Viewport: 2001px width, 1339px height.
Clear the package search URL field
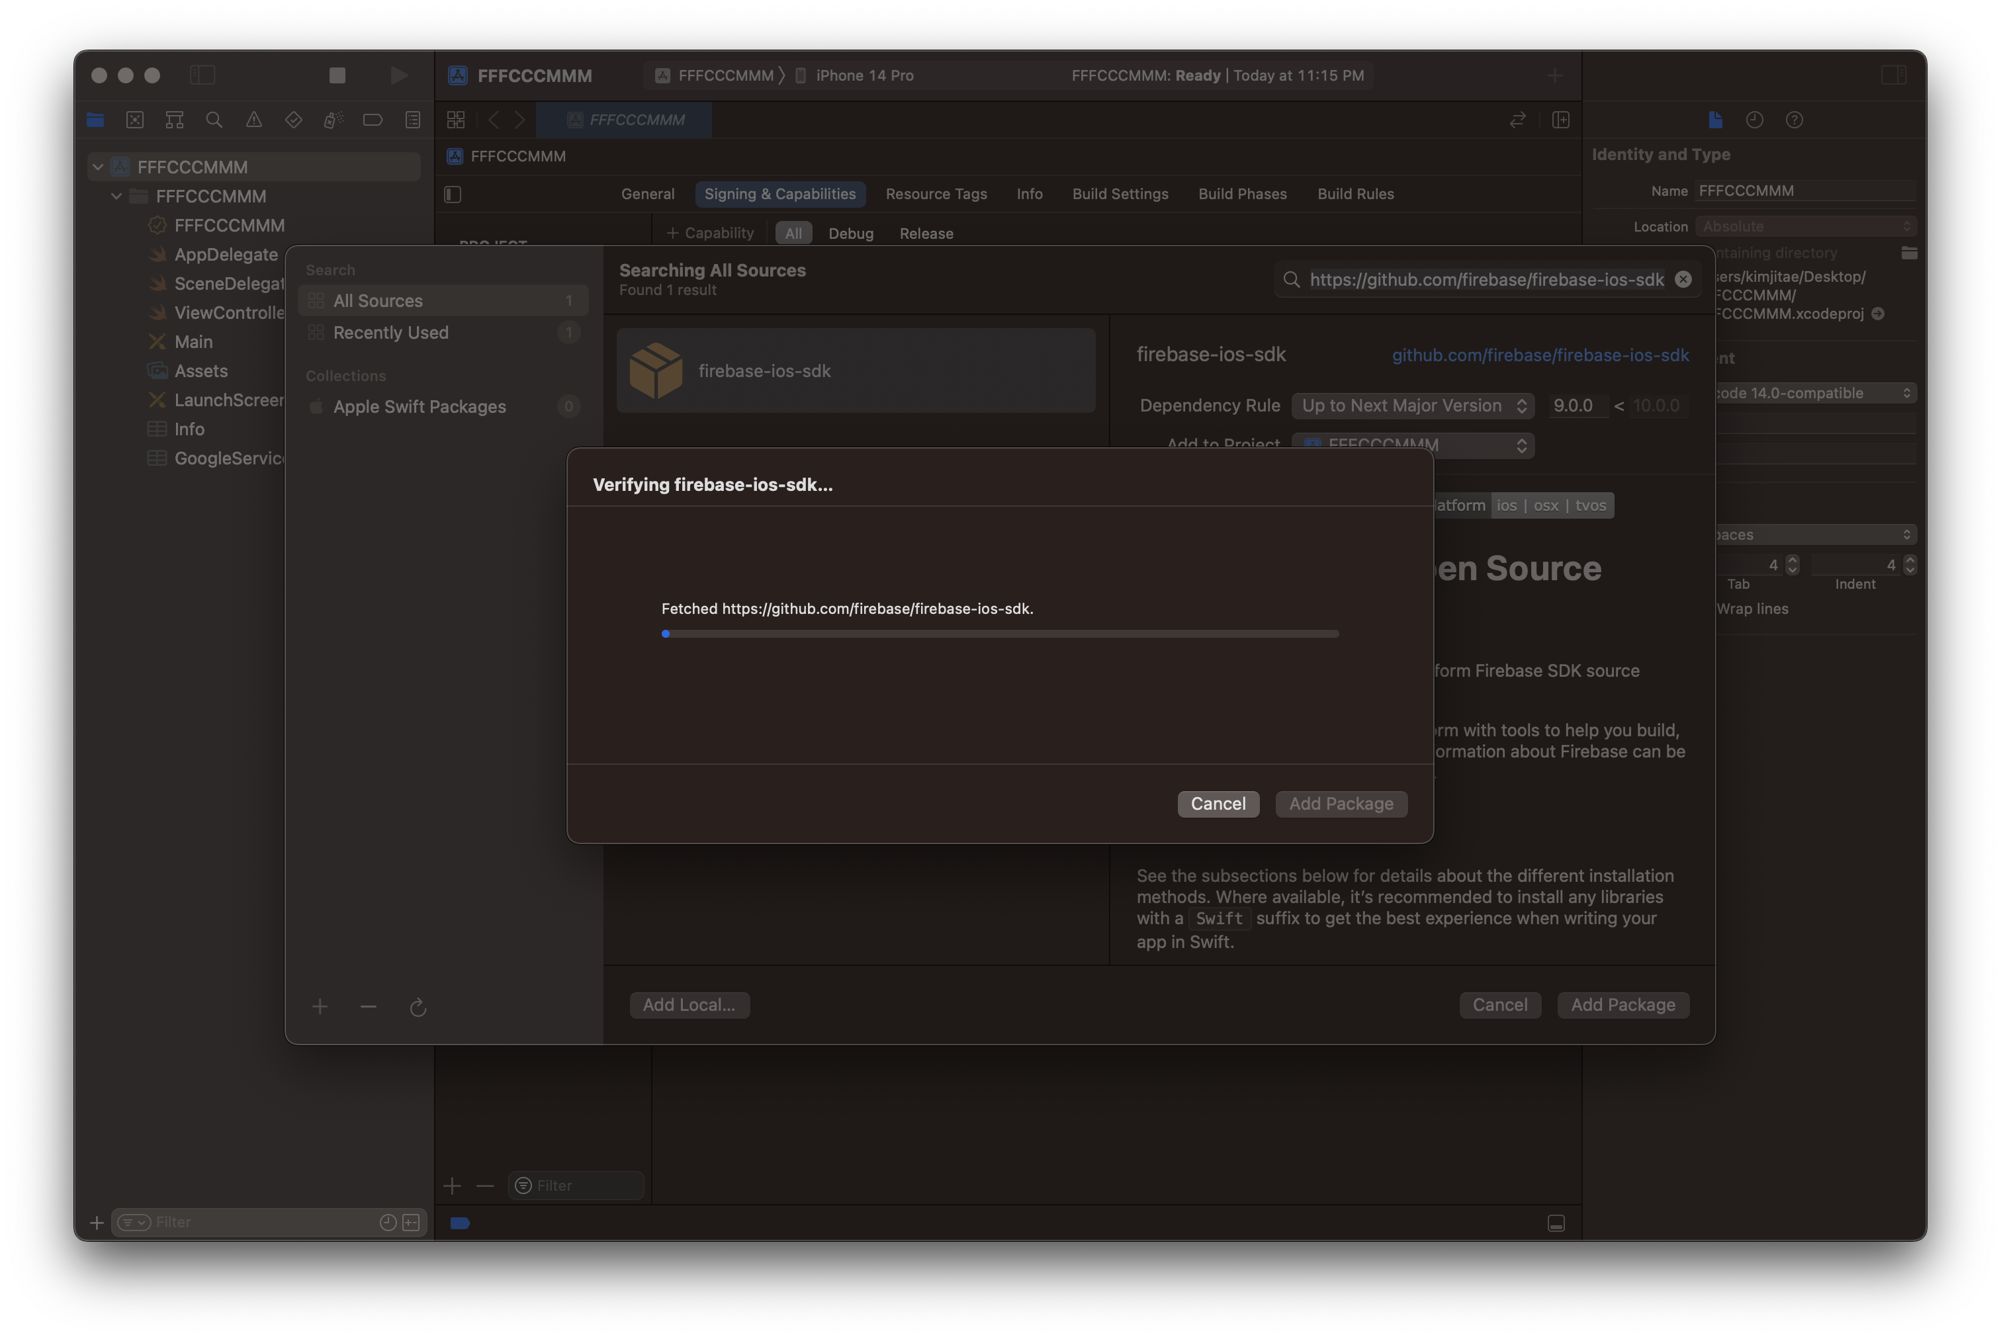[x=1683, y=279]
